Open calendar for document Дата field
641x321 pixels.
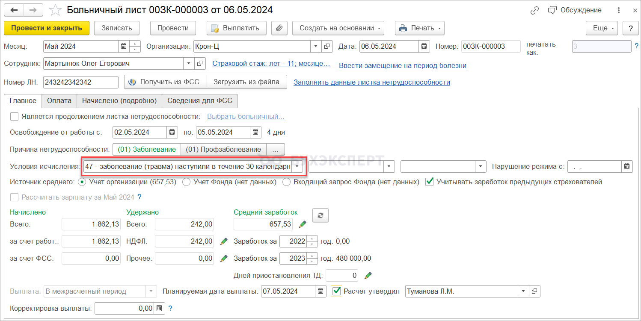click(424, 47)
